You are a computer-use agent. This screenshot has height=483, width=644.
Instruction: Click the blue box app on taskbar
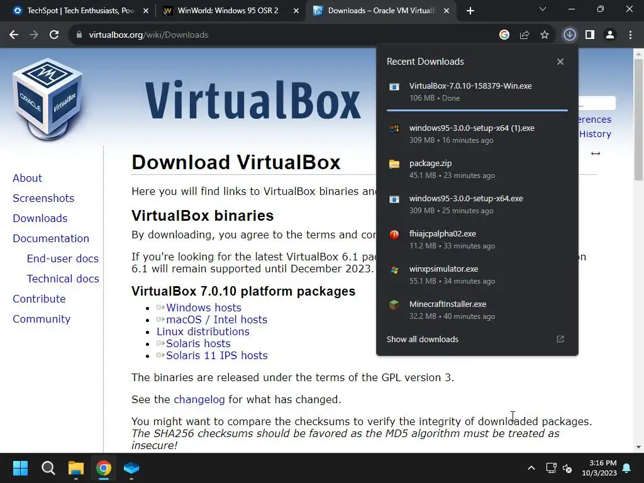click(131, 468)
